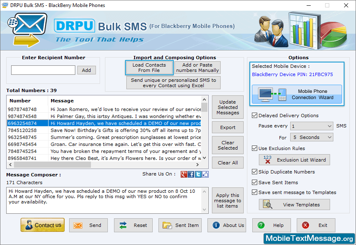356x245 pixels.
Task: Select row with number 8965848741
Action: (x=104, y=158)
